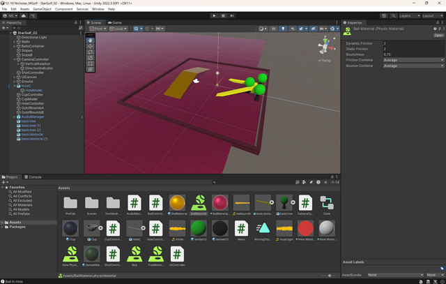The height and width of the screenshot is (284, 446).
Task: Select the AudioManager script asset
Action: [134, 205]
